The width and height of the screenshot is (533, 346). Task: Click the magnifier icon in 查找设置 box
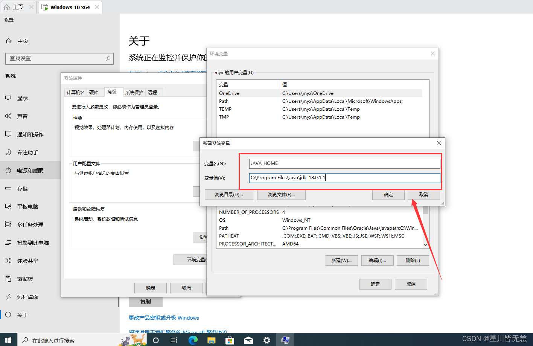[108, 58]
